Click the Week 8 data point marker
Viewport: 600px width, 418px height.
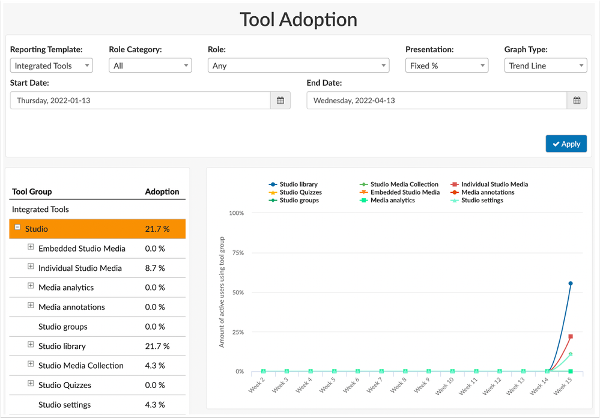point(405,371)
